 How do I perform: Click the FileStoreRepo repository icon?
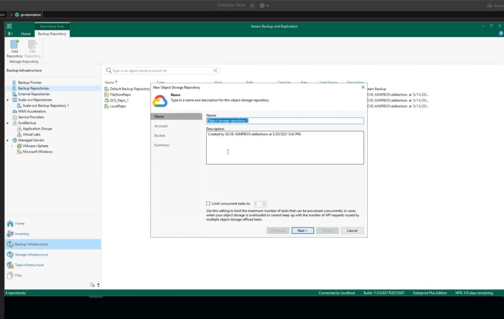pyautogui.click(x=107, y=95)
